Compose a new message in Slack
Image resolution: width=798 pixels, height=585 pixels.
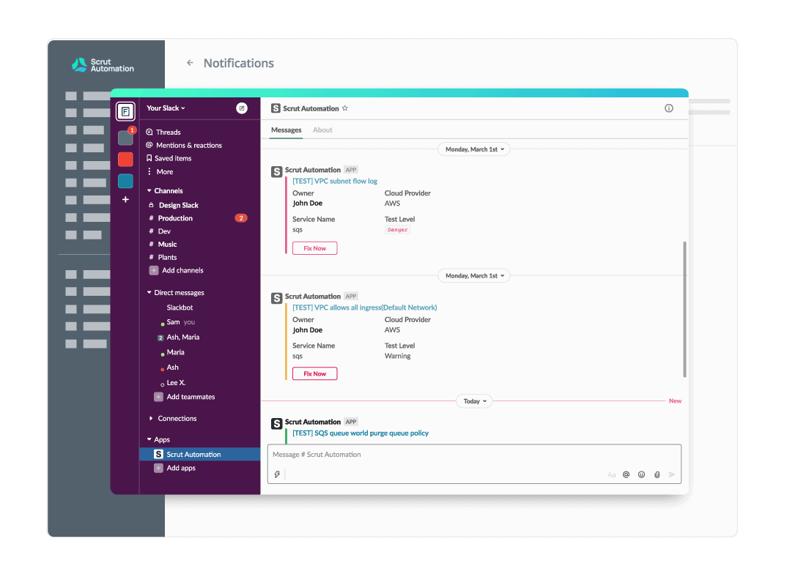click(x=242, y=108)
